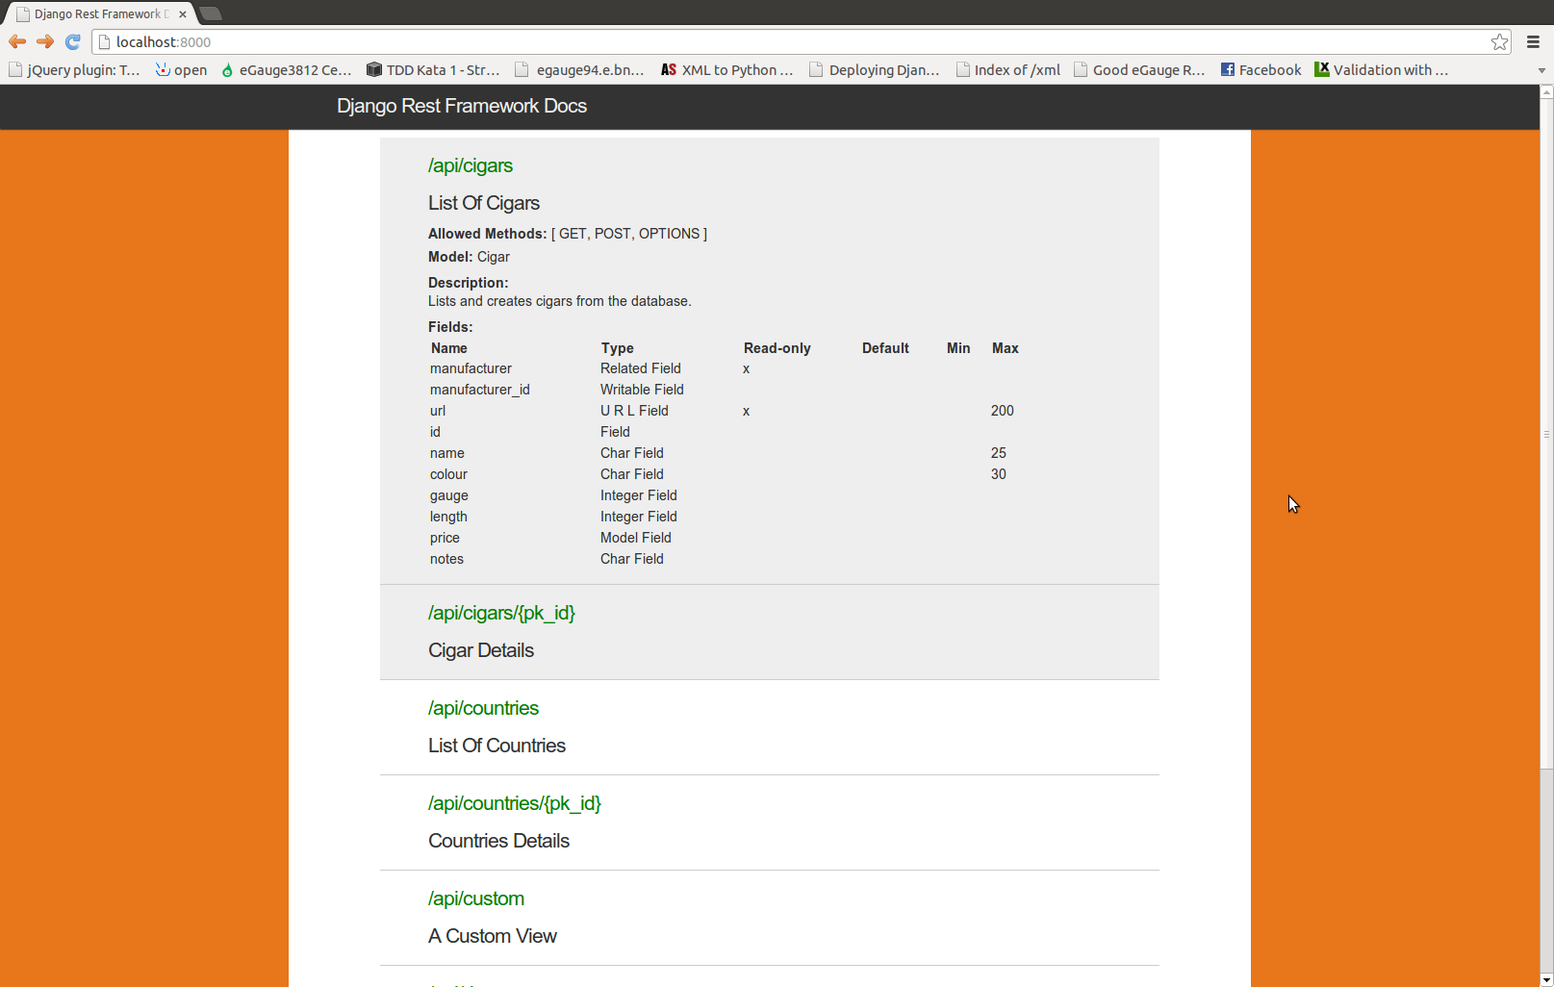Open the Deploying Djan... bookmark
The height and width of the screenshot is (987, 1554).
874,70
